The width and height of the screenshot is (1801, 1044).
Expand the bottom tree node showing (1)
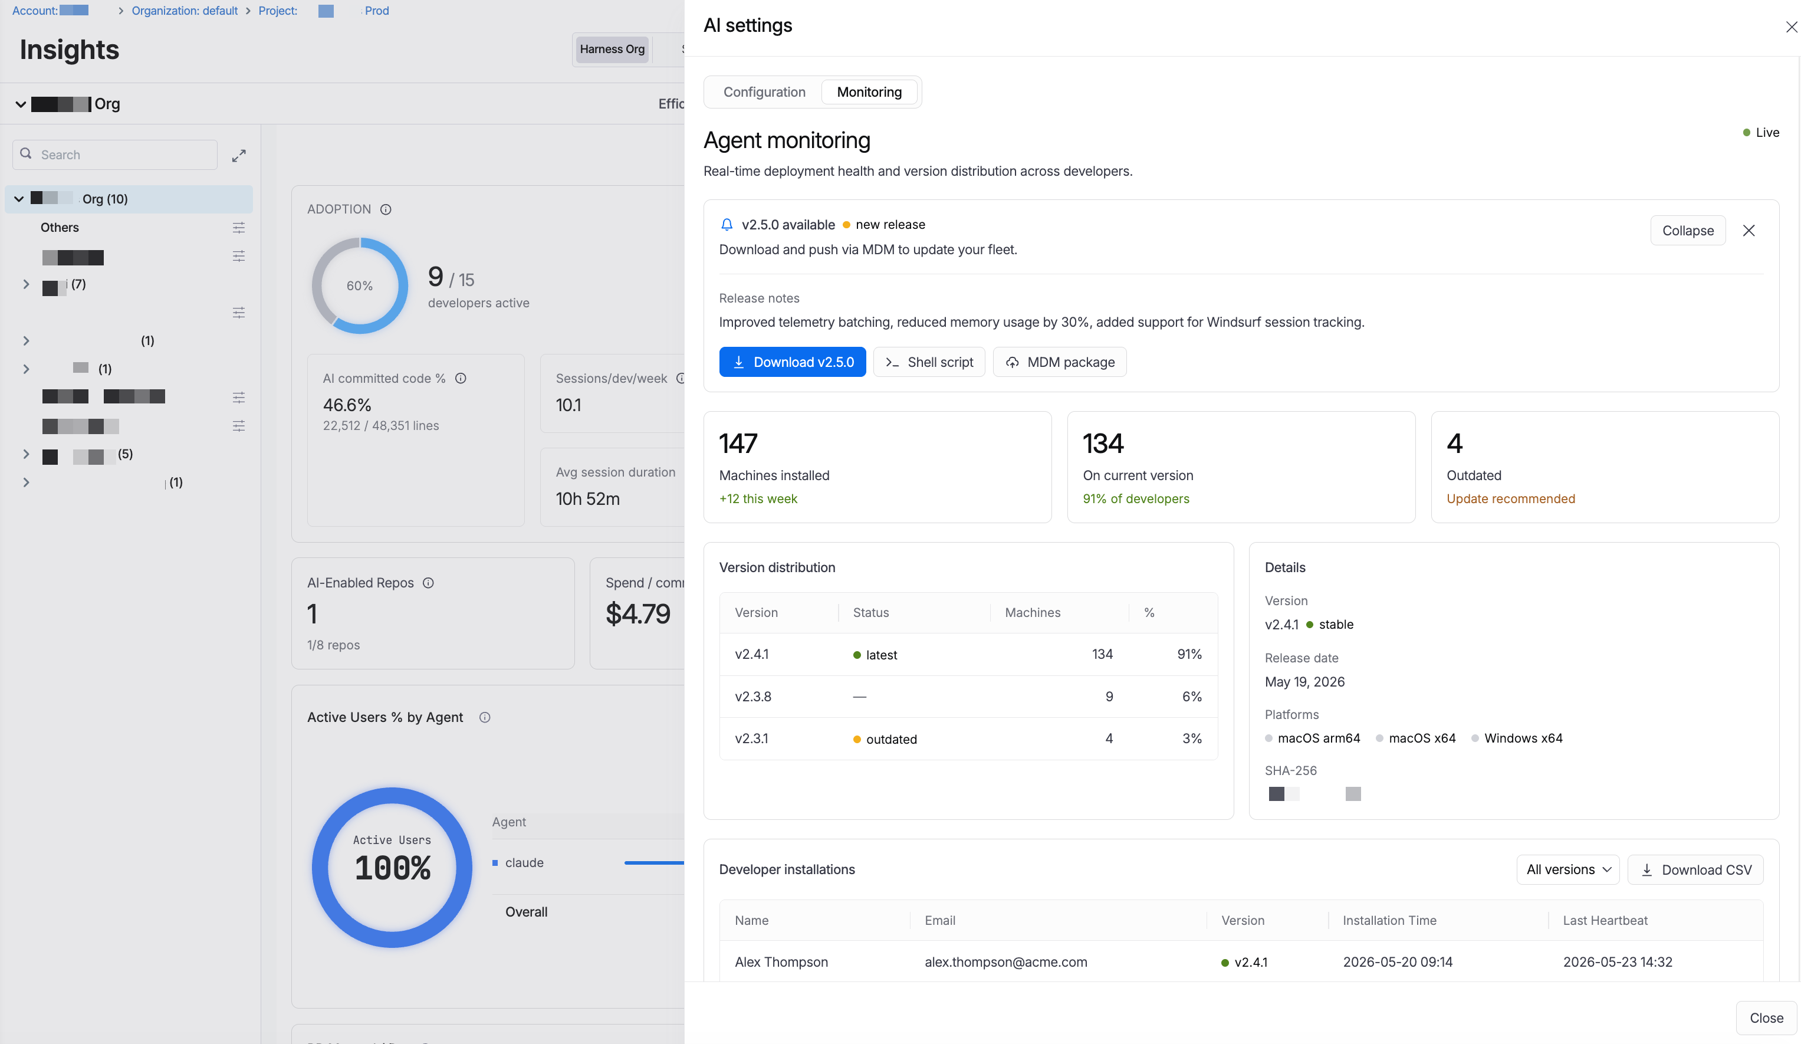(27, 482)
